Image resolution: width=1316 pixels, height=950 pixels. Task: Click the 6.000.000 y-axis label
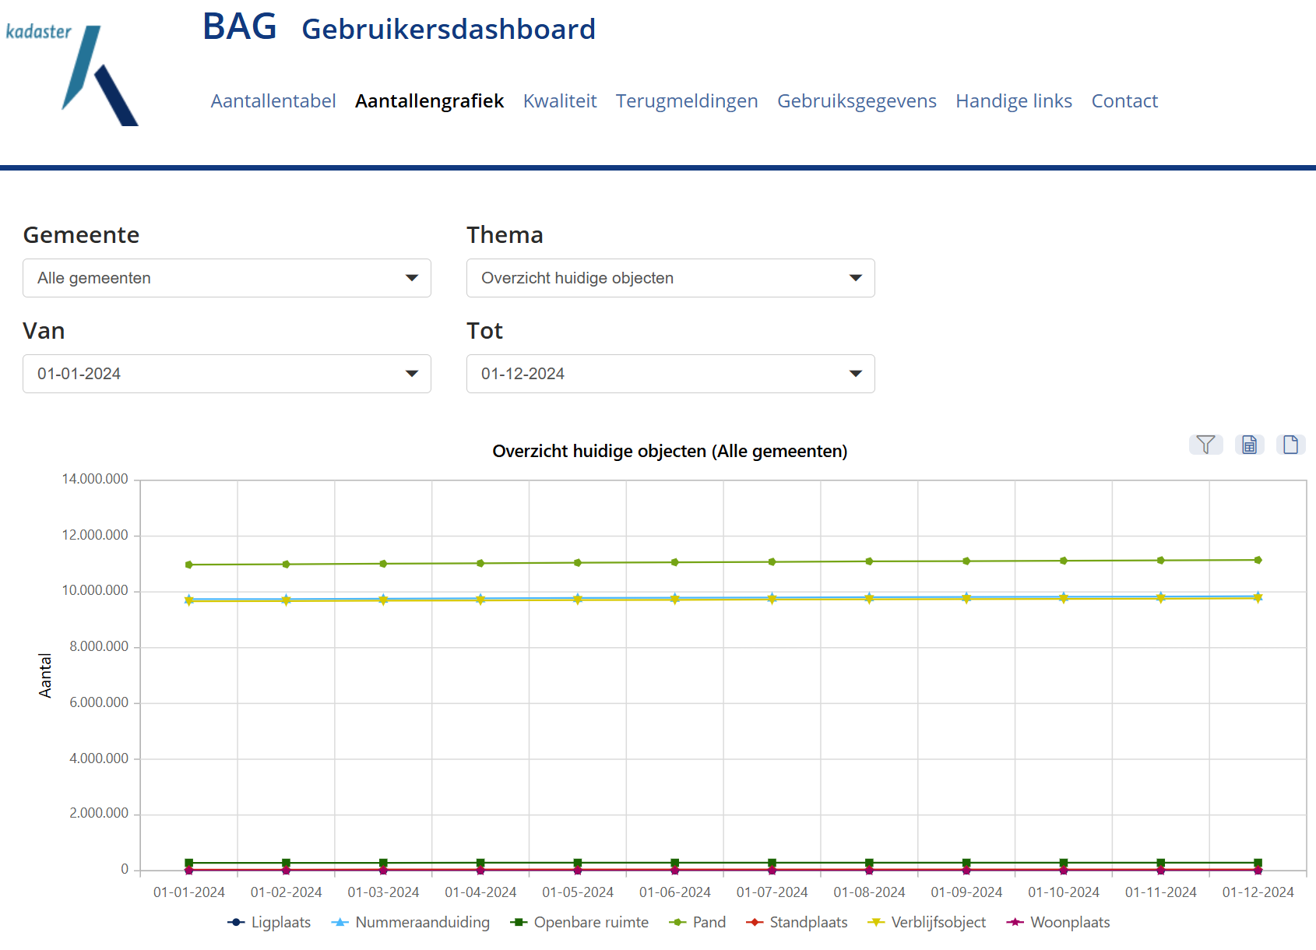pyautogui.click(x=99, y=702)
